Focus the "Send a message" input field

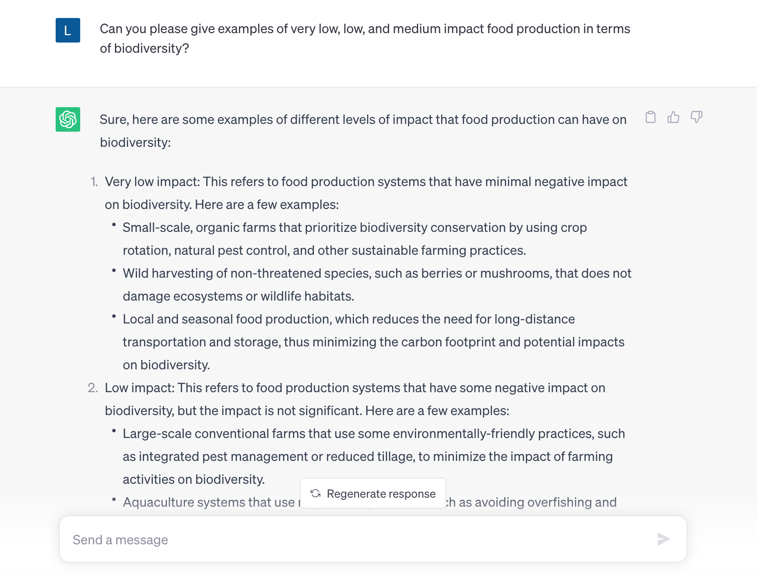360,540
